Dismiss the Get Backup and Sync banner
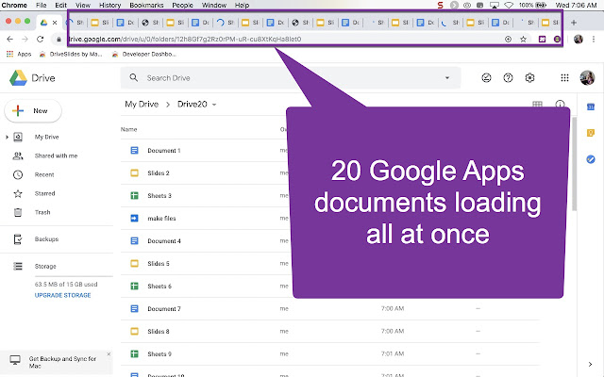Viewport: 604px width, 377px height. tap(108, 354)
